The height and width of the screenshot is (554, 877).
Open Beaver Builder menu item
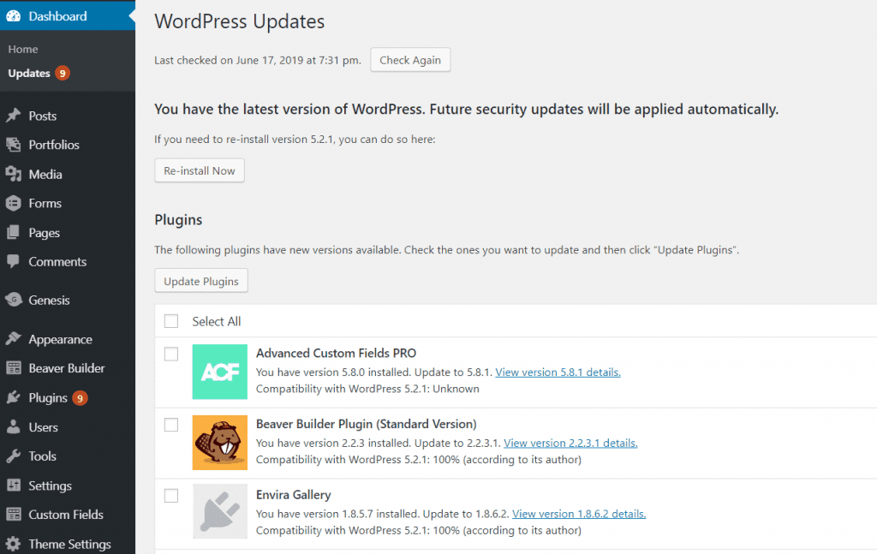point(68,368)
